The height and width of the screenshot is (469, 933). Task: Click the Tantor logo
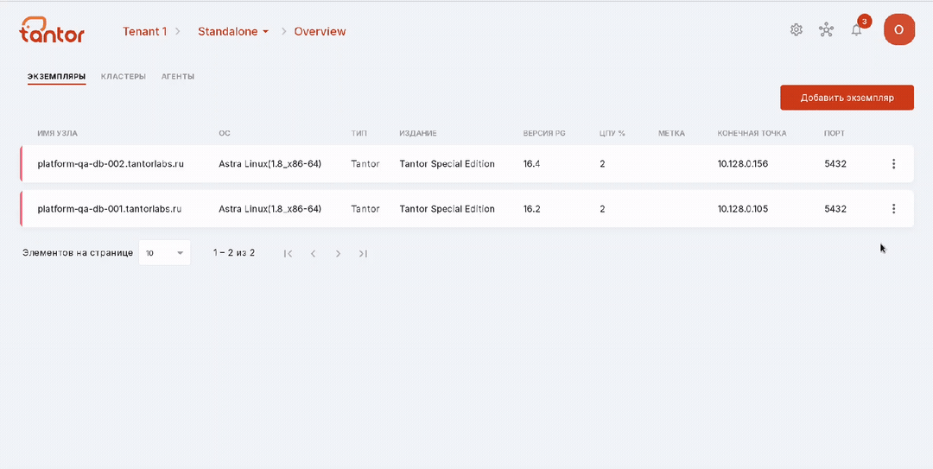pos(52,29)
